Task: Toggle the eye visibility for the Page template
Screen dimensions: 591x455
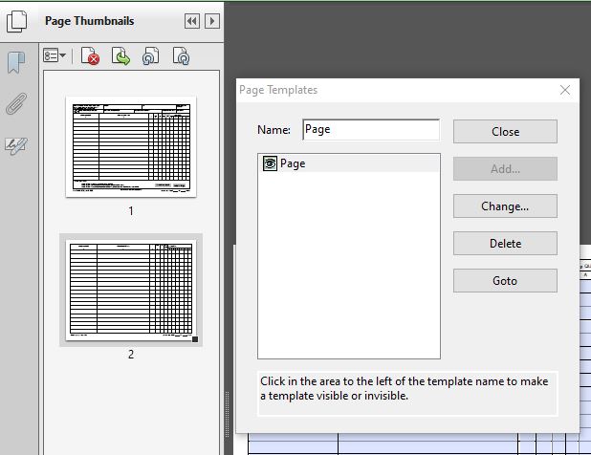Action: click(x=270, y=163)
